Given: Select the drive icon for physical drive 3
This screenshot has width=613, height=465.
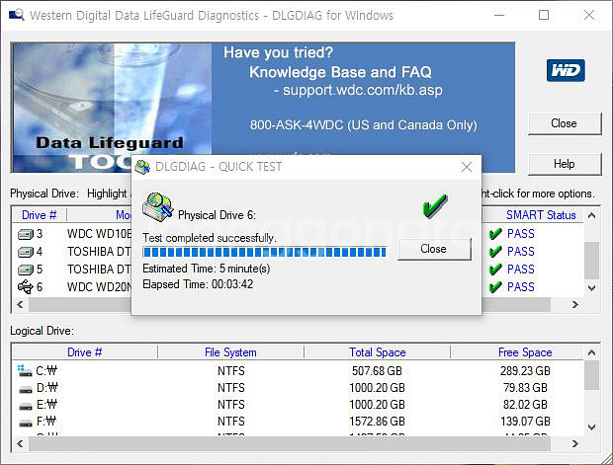Looking at the screenshot, I should (x=26, y=234).
